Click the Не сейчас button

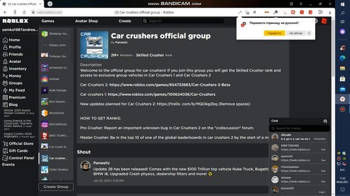[296, 33]
